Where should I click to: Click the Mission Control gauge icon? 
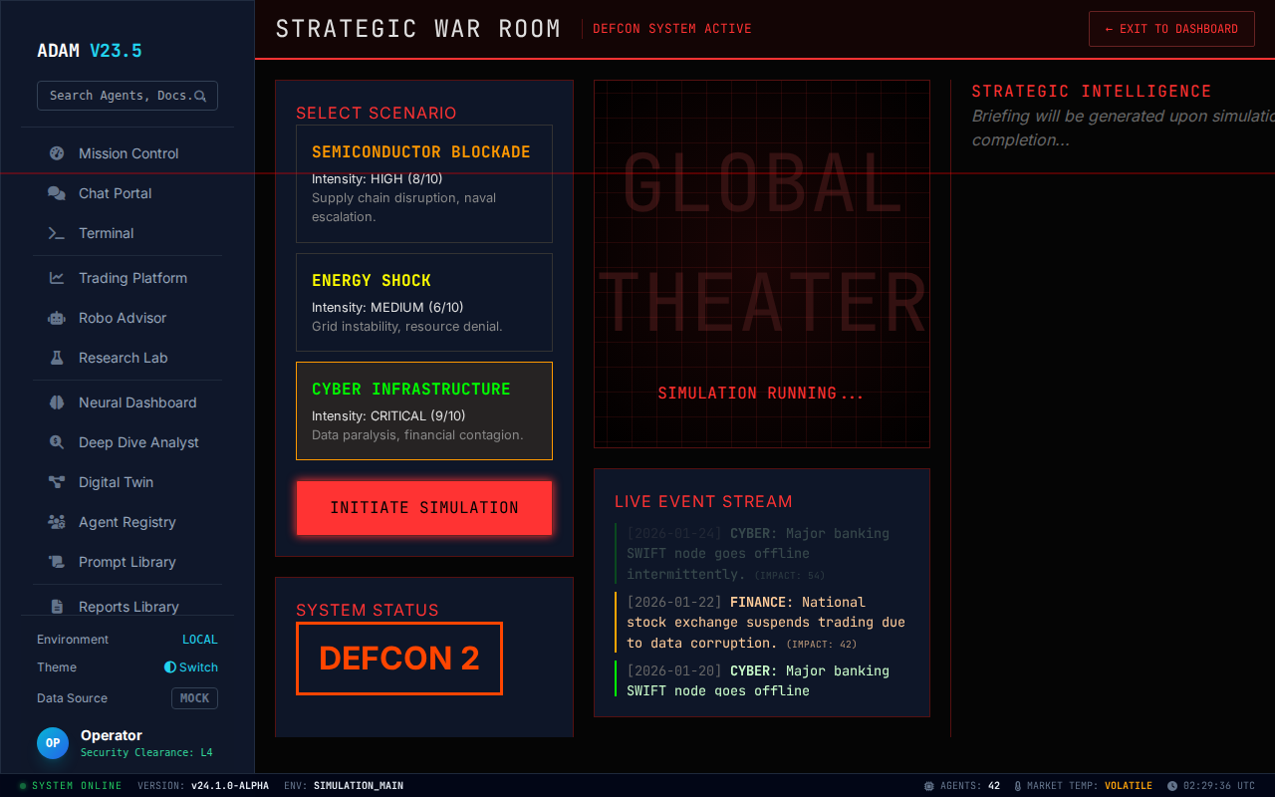[x=57, y=153]
